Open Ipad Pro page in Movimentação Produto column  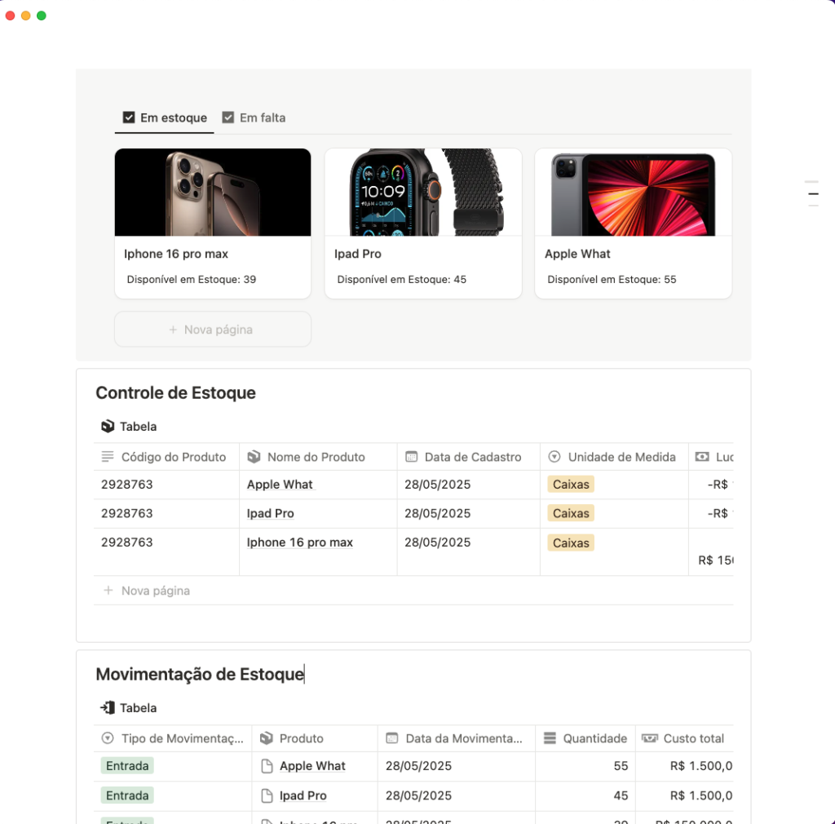pyautogui.click(x=303, y=795)
